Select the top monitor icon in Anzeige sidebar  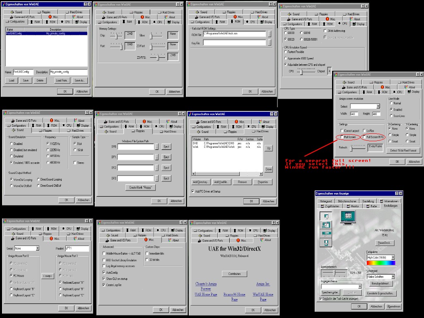(326, 217)
